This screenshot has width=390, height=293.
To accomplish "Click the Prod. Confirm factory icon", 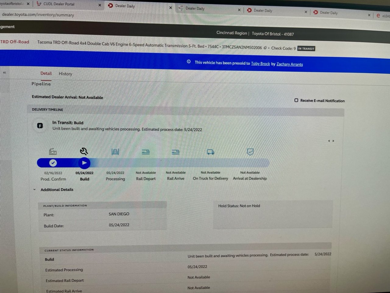I will coord(53,151).
